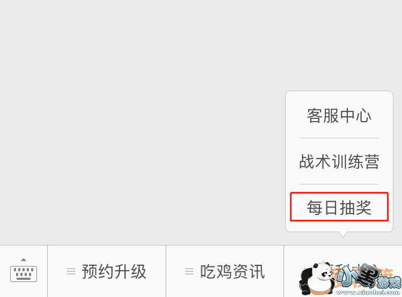
Task: Tap the hamburger icon beside 吃鸡资讯
Action: coord(189,271)
